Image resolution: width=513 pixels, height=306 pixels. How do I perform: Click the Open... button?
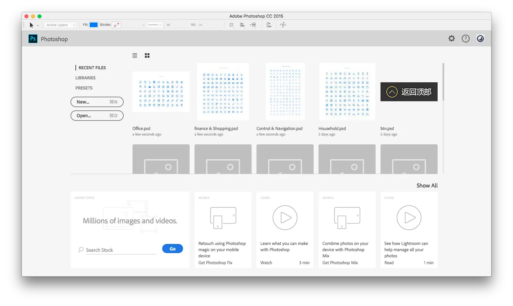(97, 116)
